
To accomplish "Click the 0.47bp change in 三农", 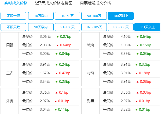I will click(65, 73).
